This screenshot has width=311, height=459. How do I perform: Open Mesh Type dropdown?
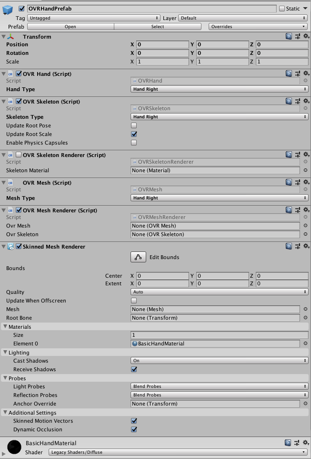pyautogui.click(x=219, y=198)
